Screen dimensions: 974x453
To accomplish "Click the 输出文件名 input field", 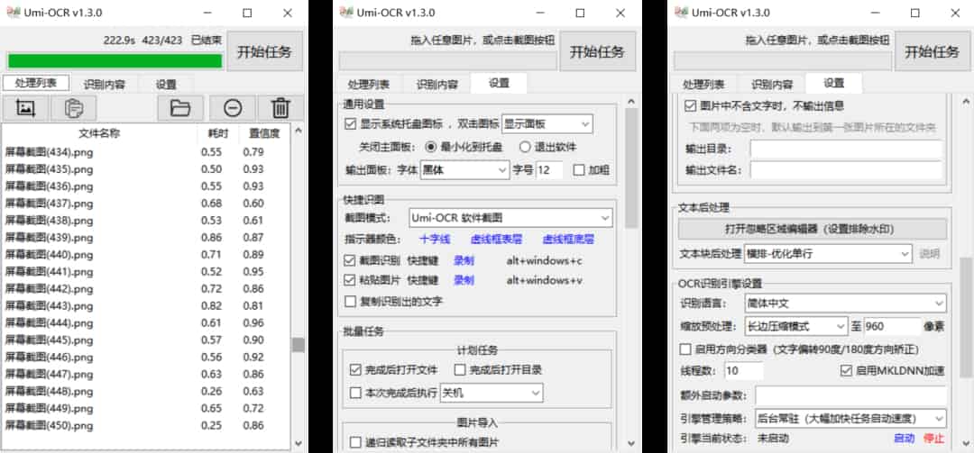I will [846, 170].
